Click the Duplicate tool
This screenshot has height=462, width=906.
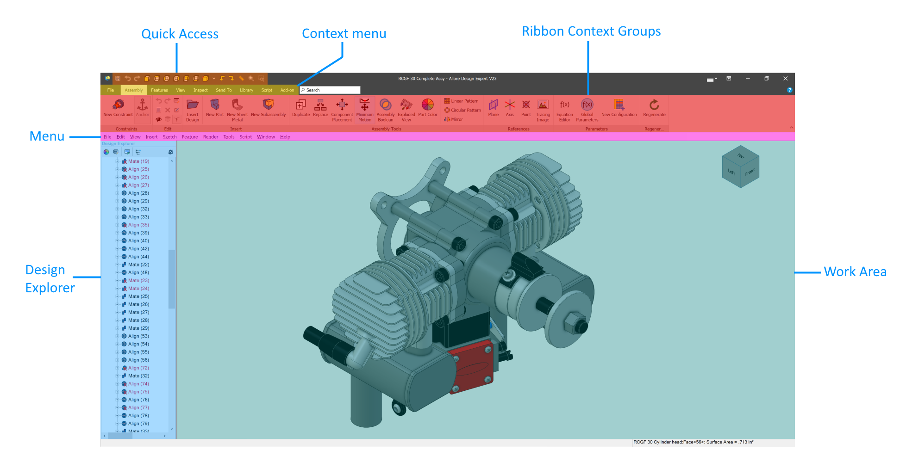coord(301,108)
